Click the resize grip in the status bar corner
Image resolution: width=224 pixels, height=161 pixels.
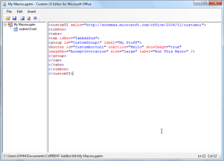(220, 156)
